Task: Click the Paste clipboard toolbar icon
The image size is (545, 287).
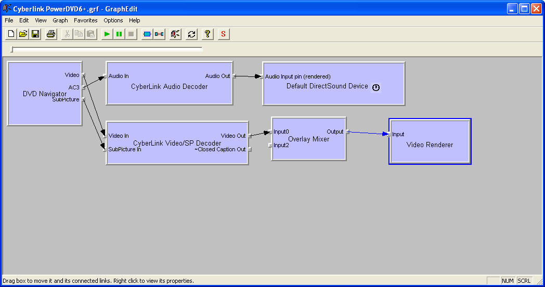Action: click(x=91, y=34)
